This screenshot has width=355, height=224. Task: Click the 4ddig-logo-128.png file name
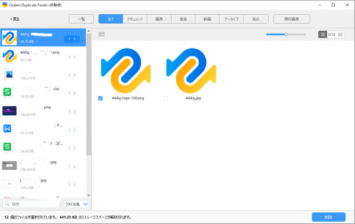pyautogui.click(x=128, y=98)
